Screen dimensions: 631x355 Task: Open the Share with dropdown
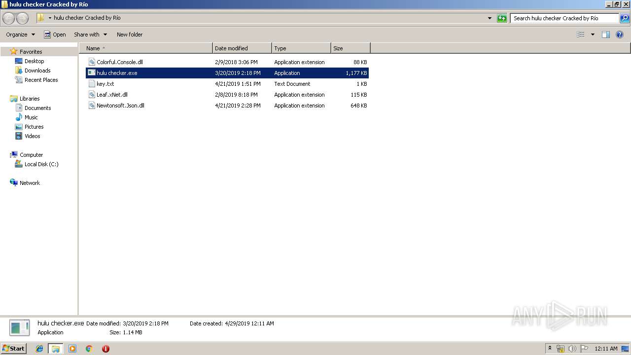tap(90, 35)
